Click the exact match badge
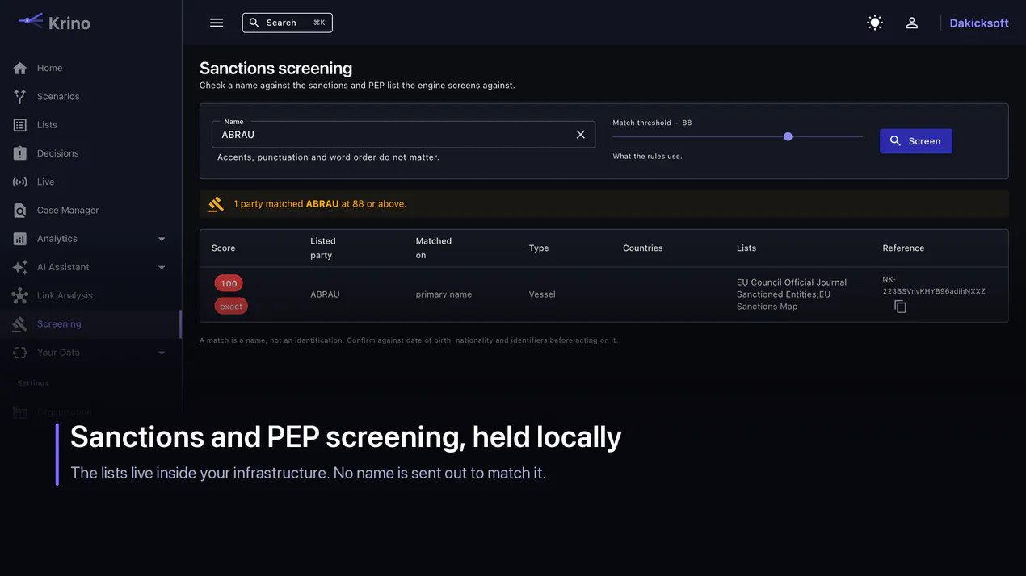The image size is (1026, 576). coord(231,307)
